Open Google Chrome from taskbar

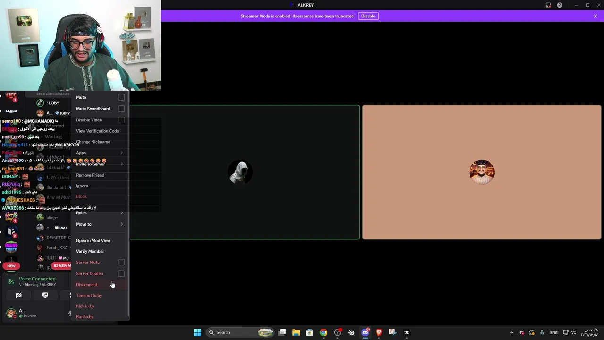[x=324, y=332]
